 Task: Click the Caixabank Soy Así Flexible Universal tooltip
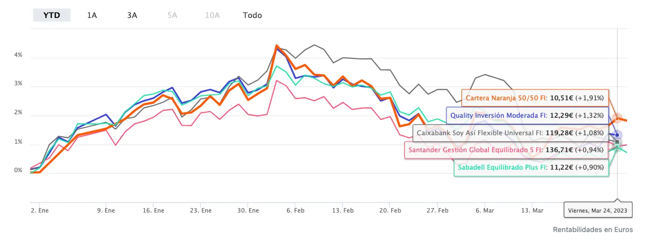(511, 133)
